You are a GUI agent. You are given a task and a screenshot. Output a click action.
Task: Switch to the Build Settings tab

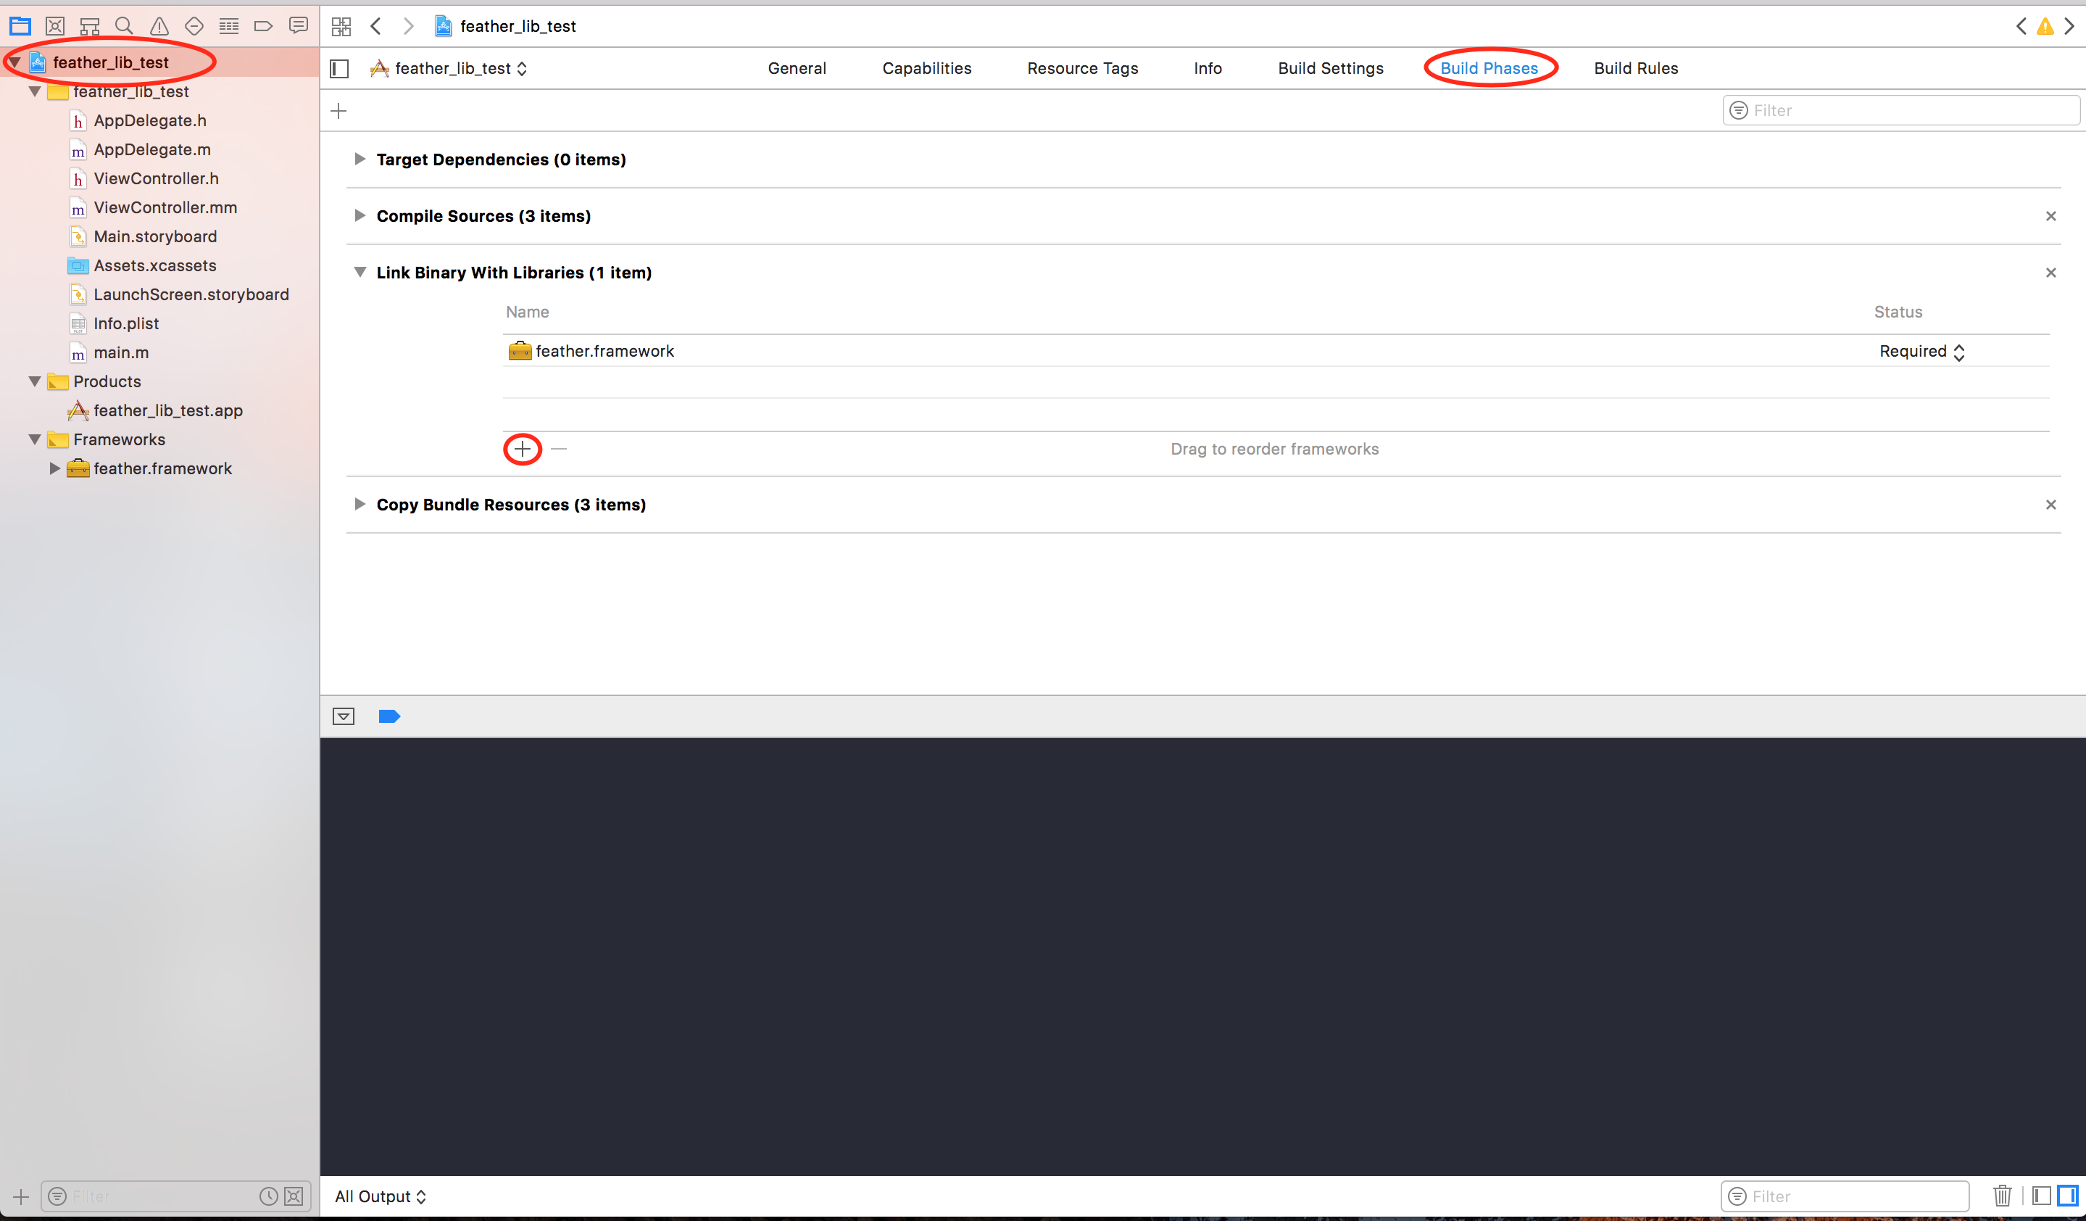[x=1330, y=69]
